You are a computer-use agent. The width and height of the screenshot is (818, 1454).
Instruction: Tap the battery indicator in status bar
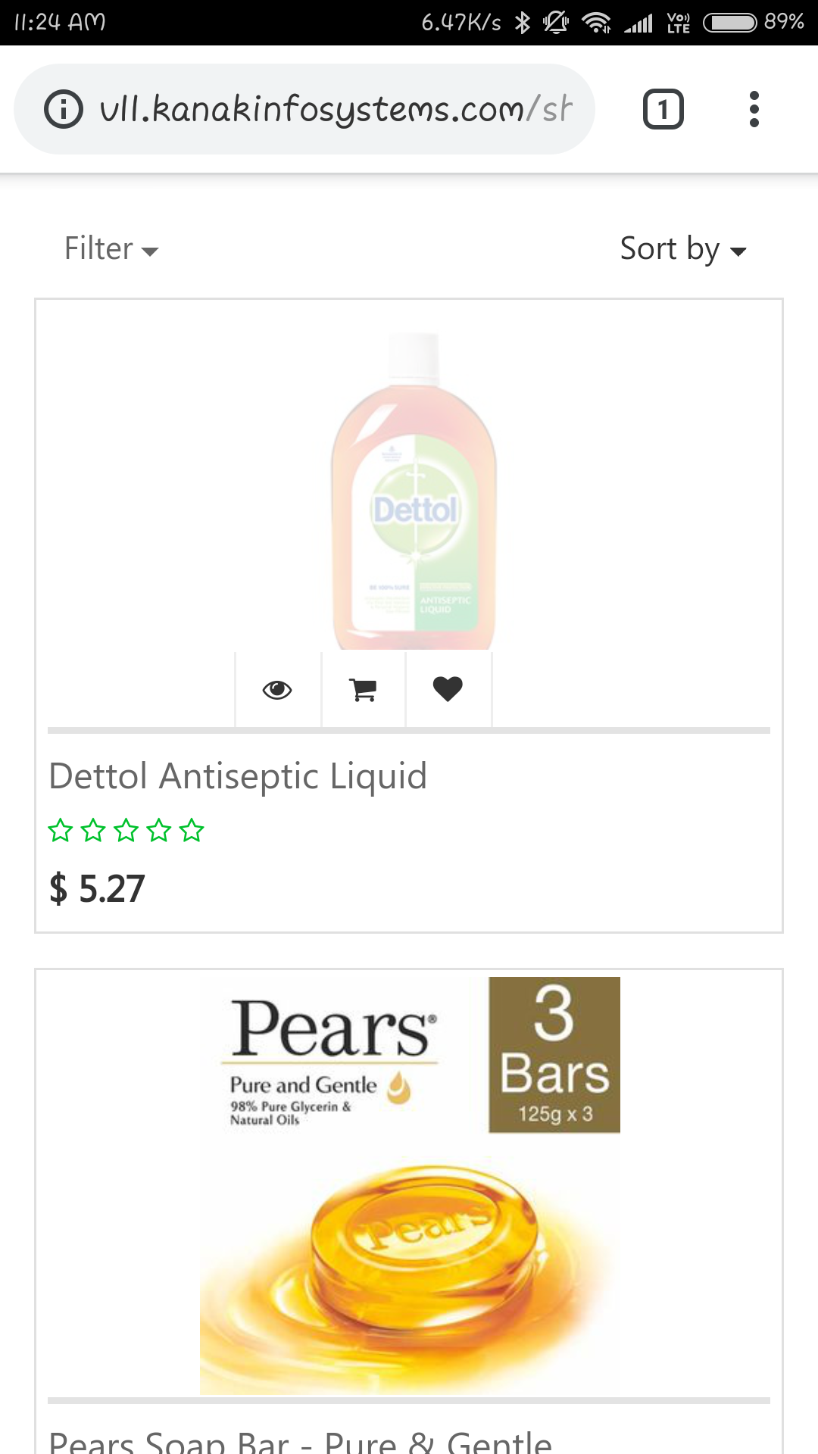click(x=730, y=23)
